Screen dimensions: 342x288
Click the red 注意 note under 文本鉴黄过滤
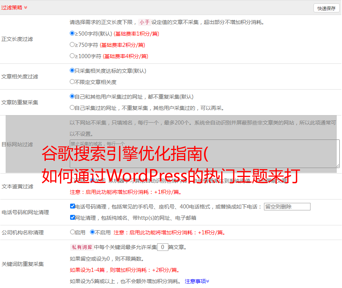point(126,192)
